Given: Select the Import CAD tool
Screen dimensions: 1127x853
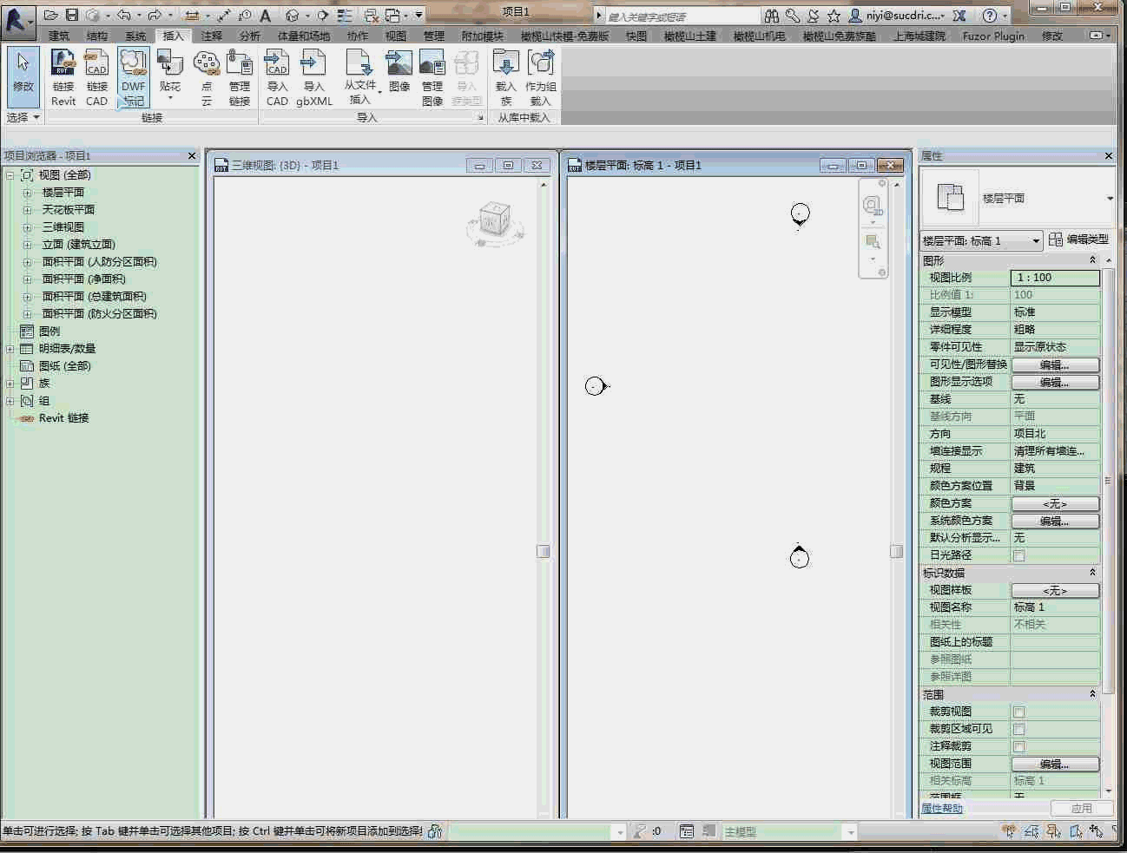Looking at the screenshot, I should (277, 78).
